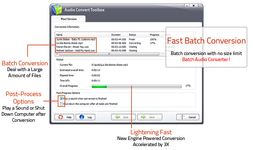Click the Audio Convert Toolbox app logo
253x150 pixels.
pos(57,10)
